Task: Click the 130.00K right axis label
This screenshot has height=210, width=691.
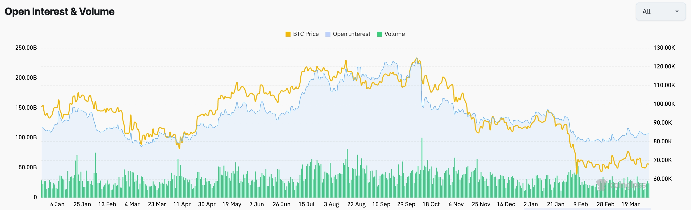Action: [x=664, y=48]
